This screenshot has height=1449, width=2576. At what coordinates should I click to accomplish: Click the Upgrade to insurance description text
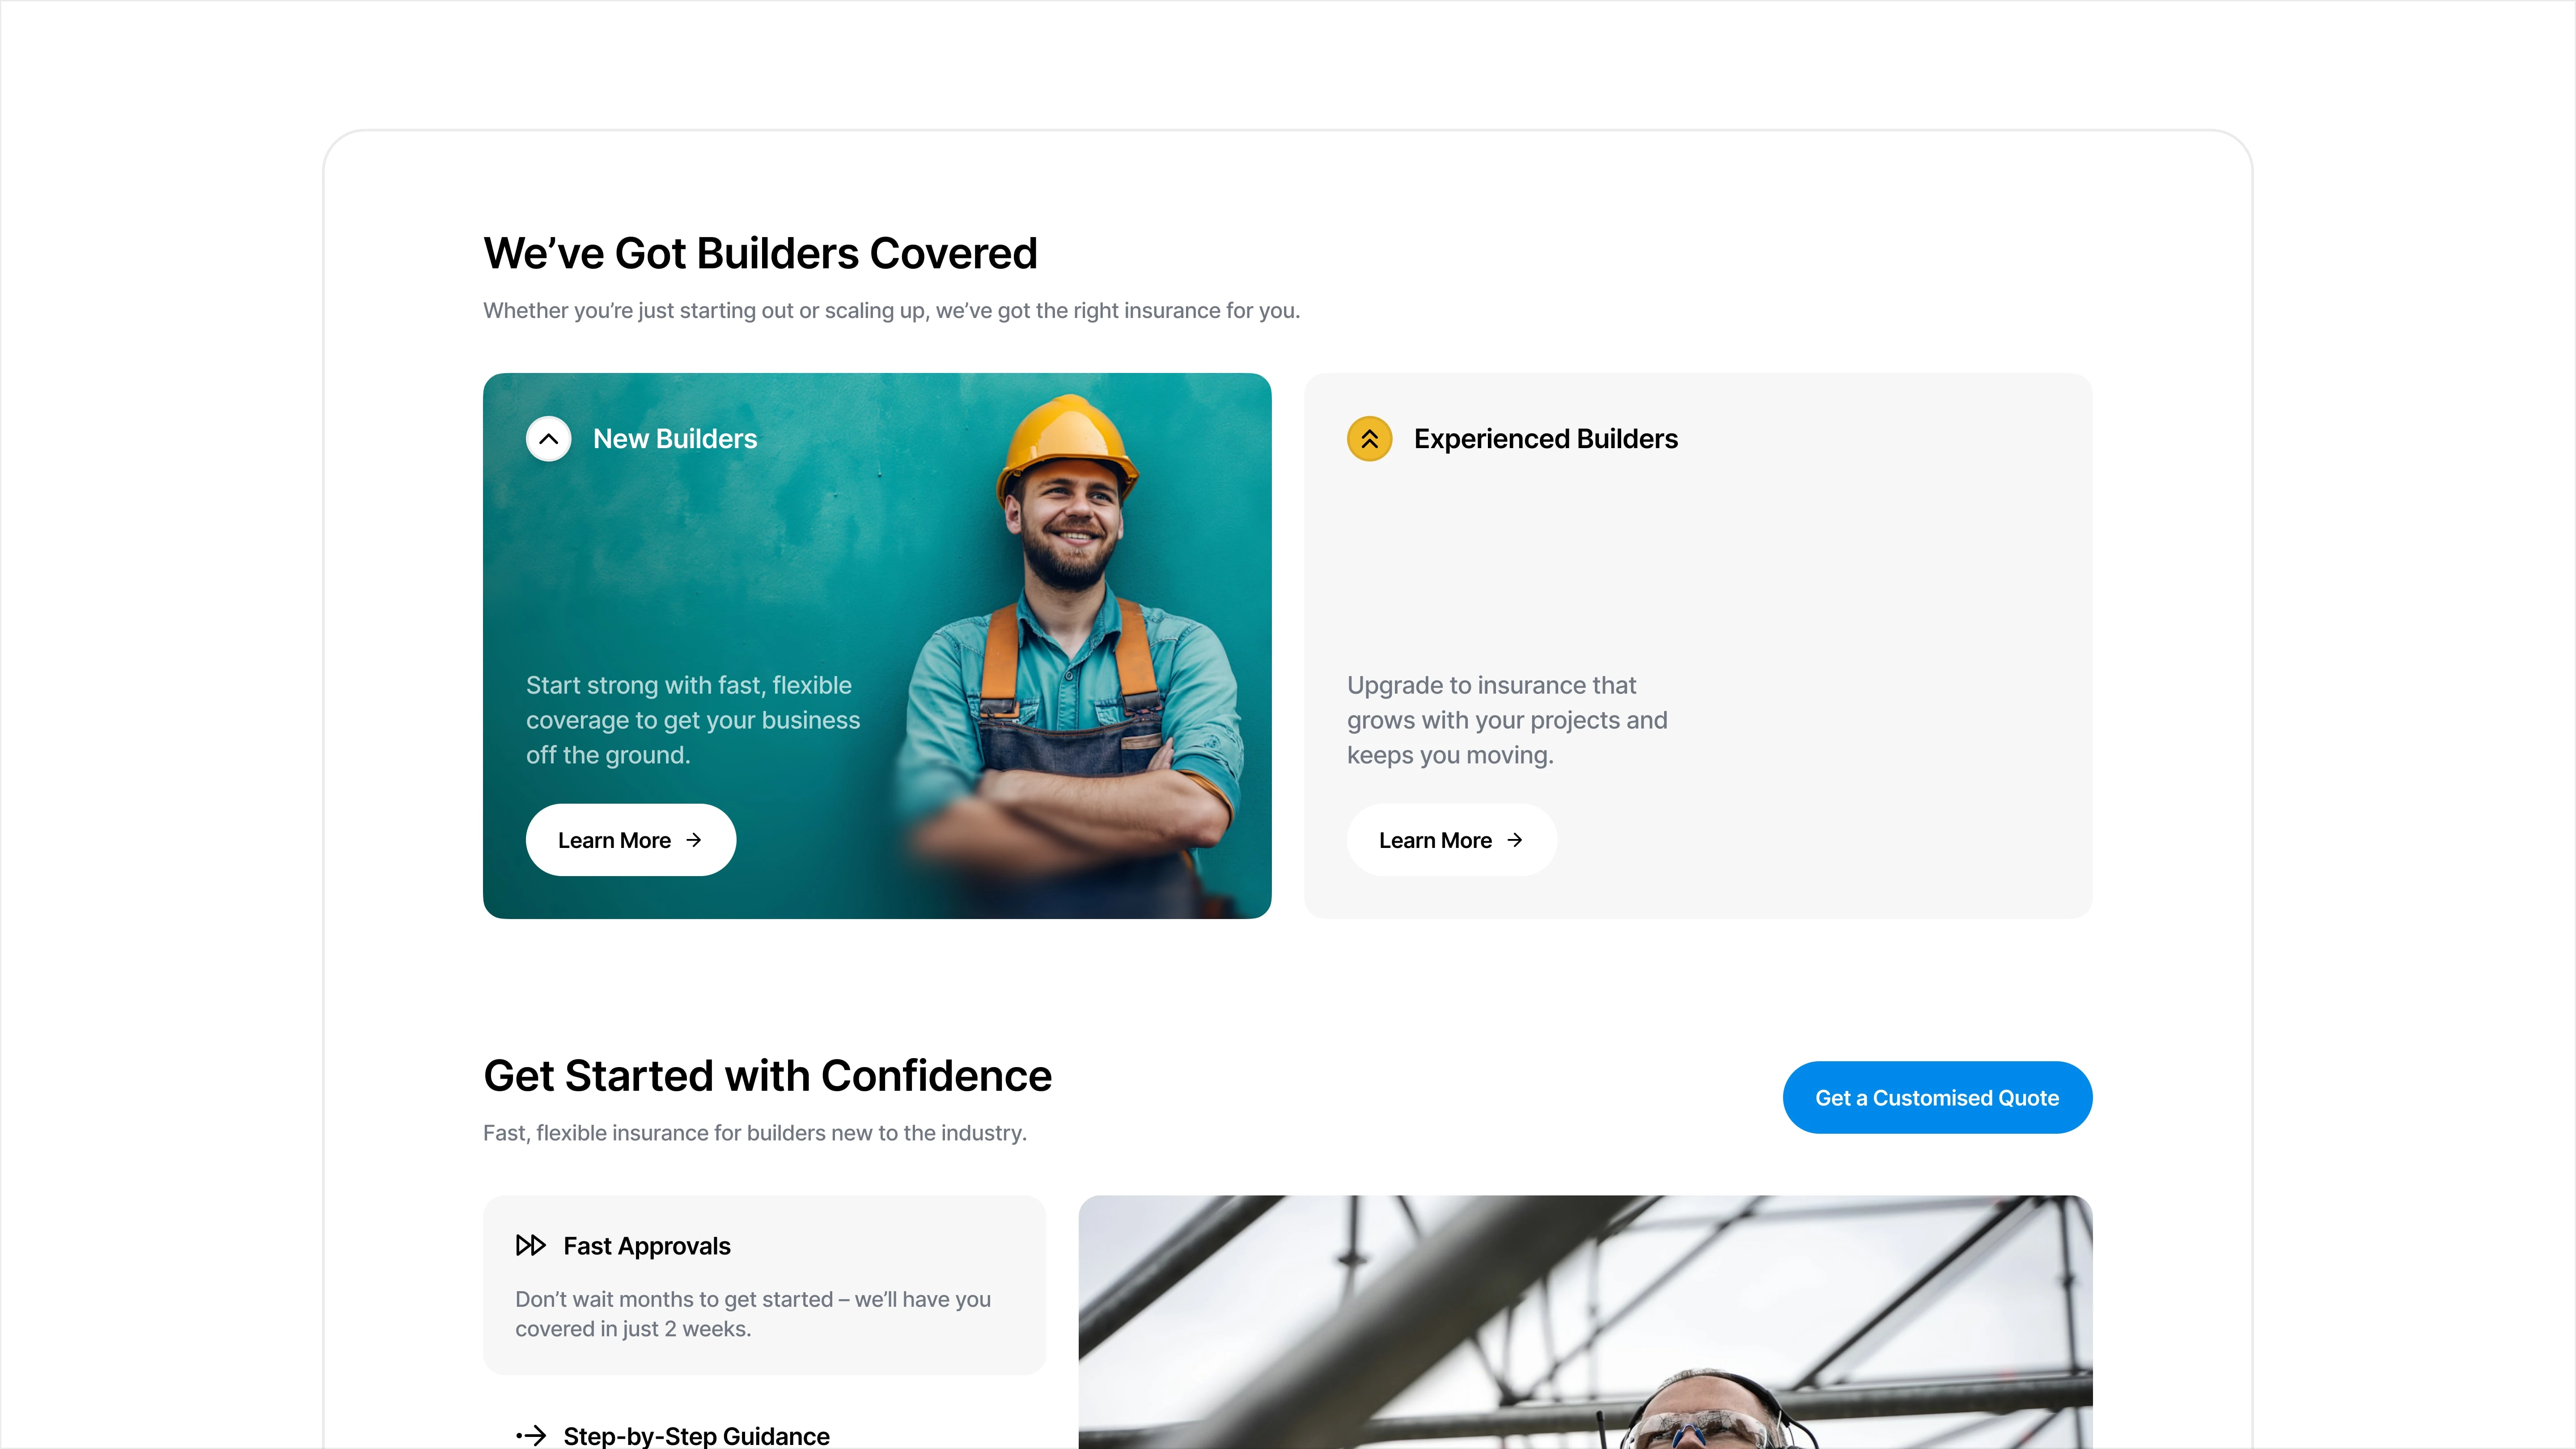(1507, 720)
